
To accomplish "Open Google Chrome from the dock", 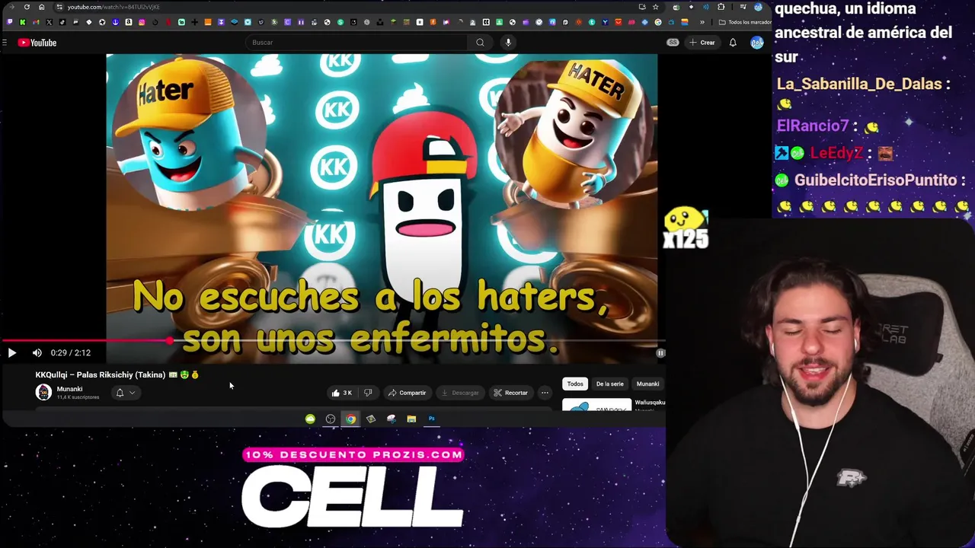I will pyautogui.click(x=350, y=419).
